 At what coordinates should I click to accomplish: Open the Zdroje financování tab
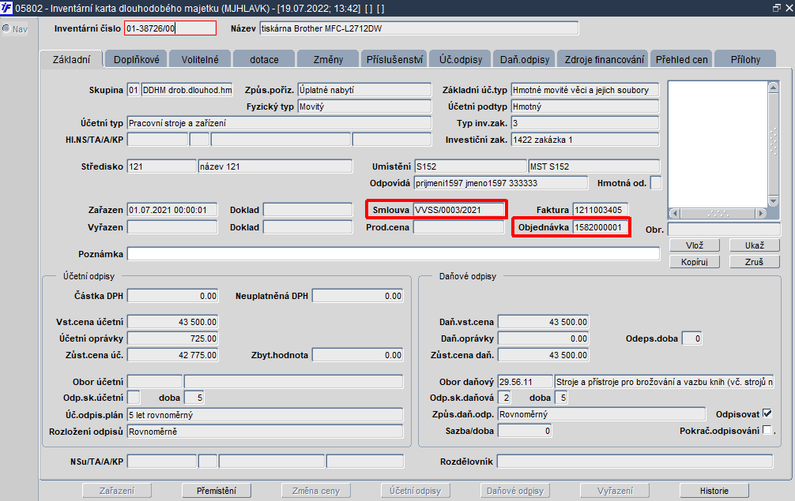[x=605, y=59]
